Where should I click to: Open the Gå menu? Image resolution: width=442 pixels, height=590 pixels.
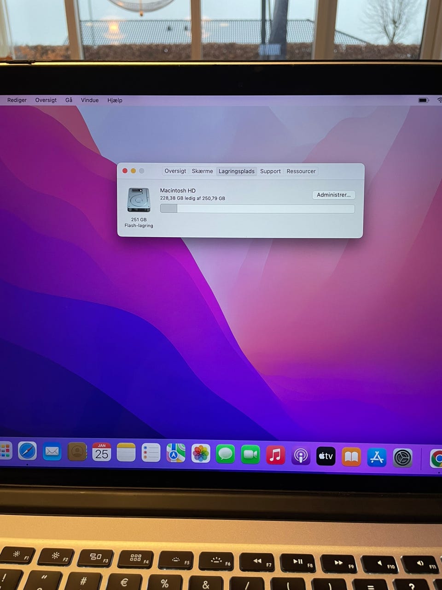[69, 100]
